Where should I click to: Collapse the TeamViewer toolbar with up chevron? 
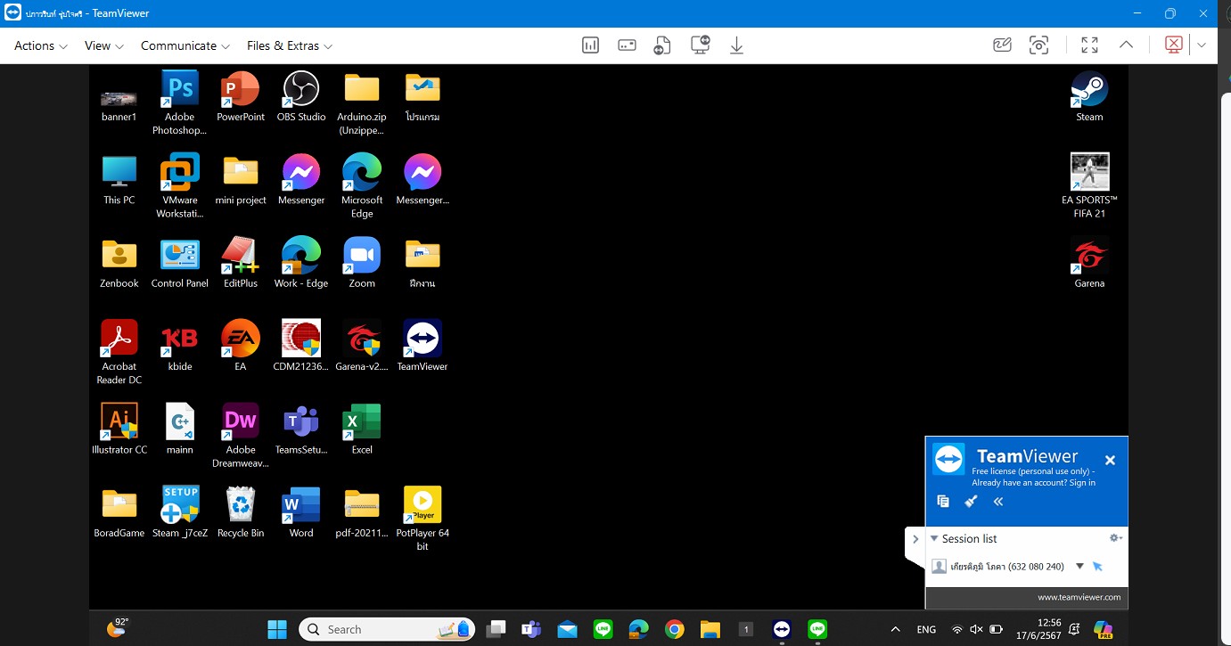[x=1126, y=45]
